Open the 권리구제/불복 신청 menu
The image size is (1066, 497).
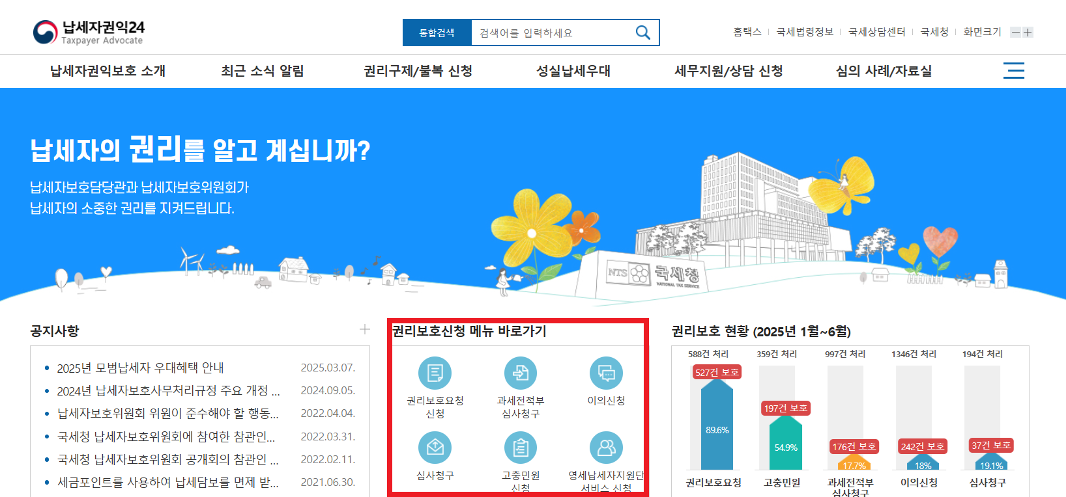[x=418, y=71]
